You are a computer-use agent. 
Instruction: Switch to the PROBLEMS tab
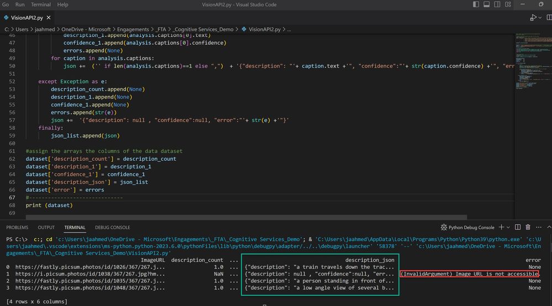pyautogui.click(x=17, y=227)
